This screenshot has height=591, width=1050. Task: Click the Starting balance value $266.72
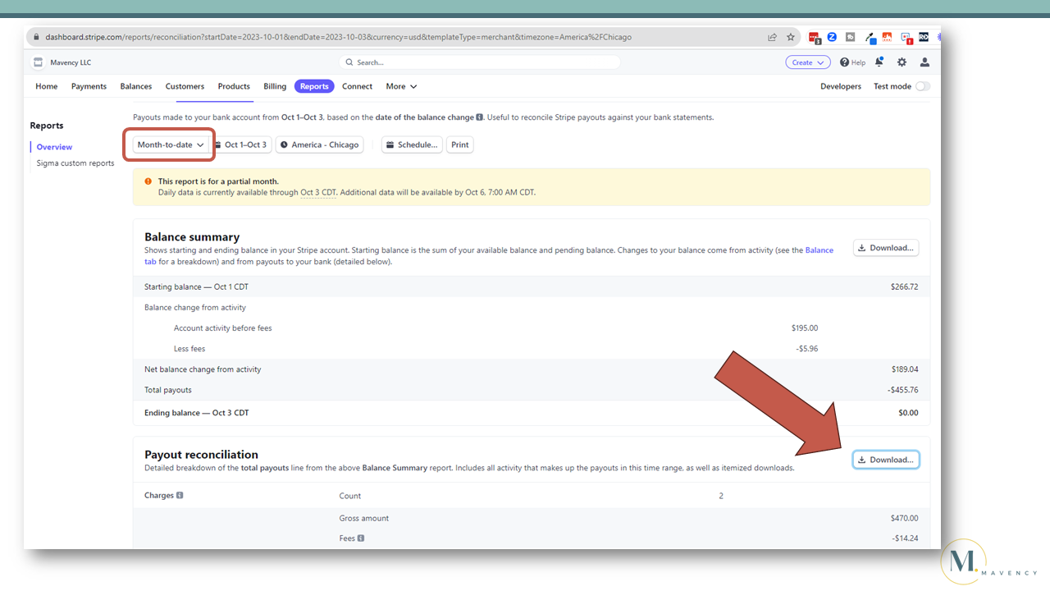905,287
